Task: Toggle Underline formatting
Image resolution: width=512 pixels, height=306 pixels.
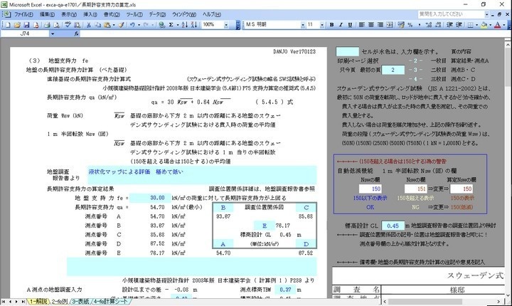Action: pos(350,25)
